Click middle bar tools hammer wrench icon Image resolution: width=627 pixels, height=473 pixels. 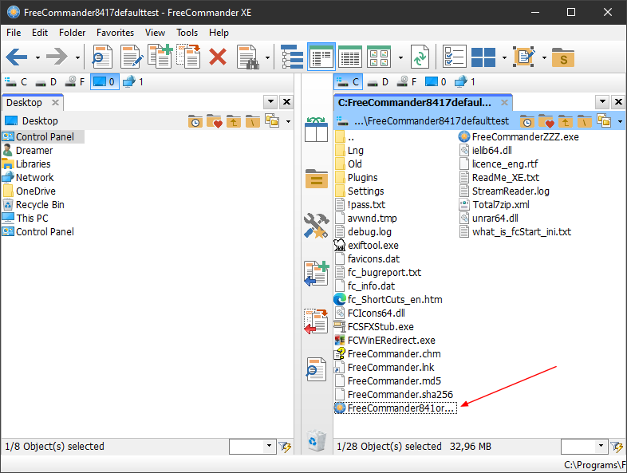pyautogui.click(x=317, y=226)
